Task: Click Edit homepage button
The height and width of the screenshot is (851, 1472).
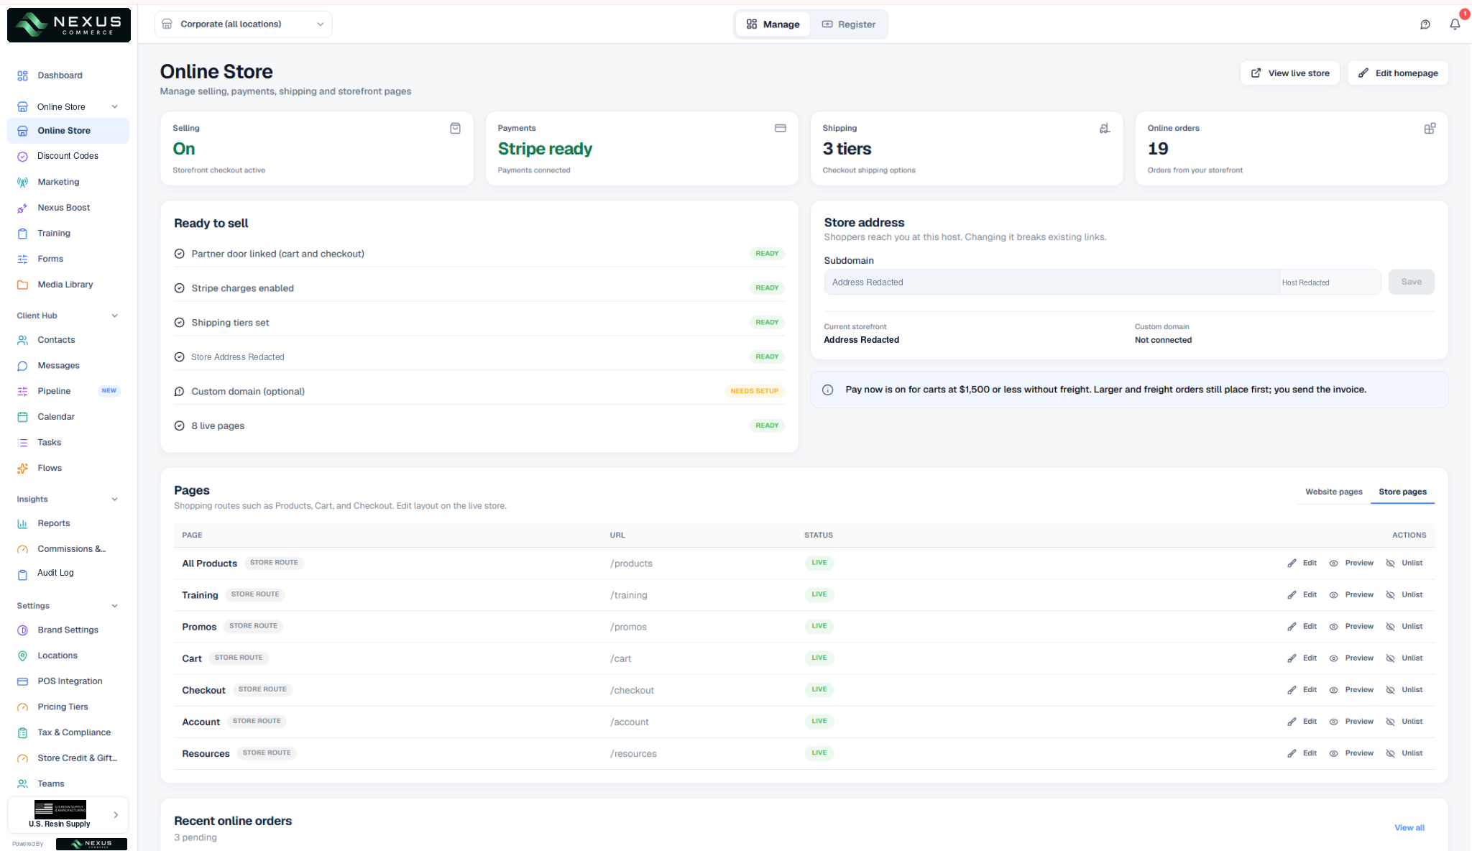Action: point(1397,73)
